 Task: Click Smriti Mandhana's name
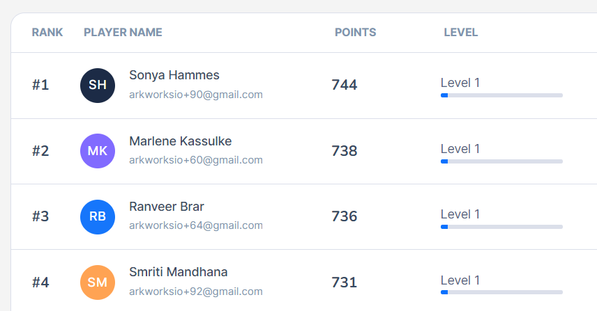pyautogui.click(x=179, y=272)
